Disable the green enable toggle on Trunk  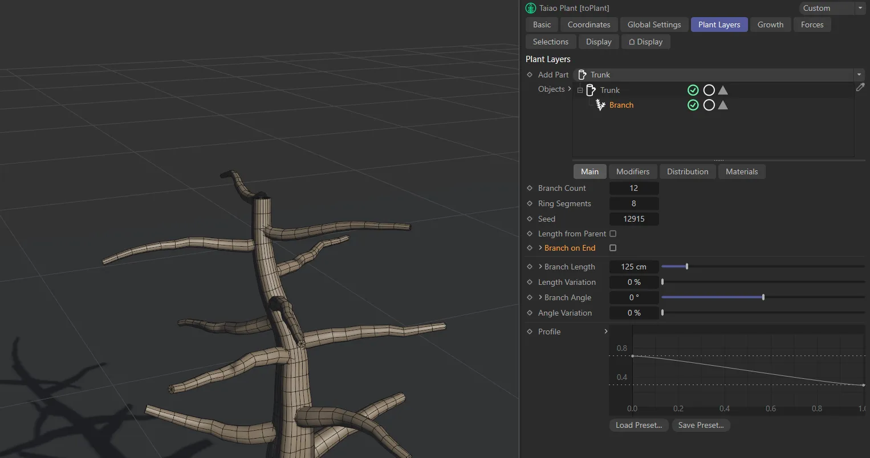(x=693, y=89)
